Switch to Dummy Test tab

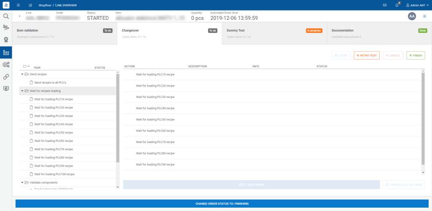point(275,33)
